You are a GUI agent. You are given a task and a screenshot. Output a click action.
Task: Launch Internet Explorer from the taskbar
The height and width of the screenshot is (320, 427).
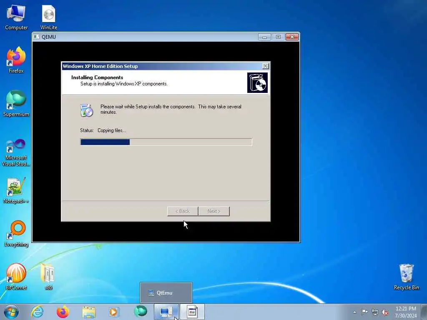point(37,312)
